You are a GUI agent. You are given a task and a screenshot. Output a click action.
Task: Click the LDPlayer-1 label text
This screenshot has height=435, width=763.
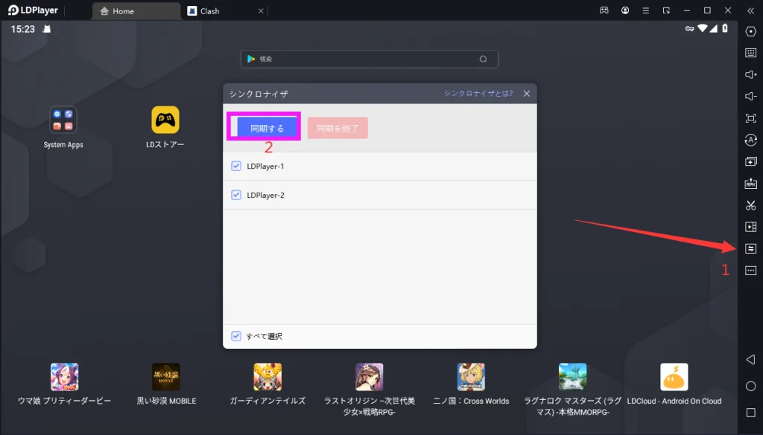[265, 166]
